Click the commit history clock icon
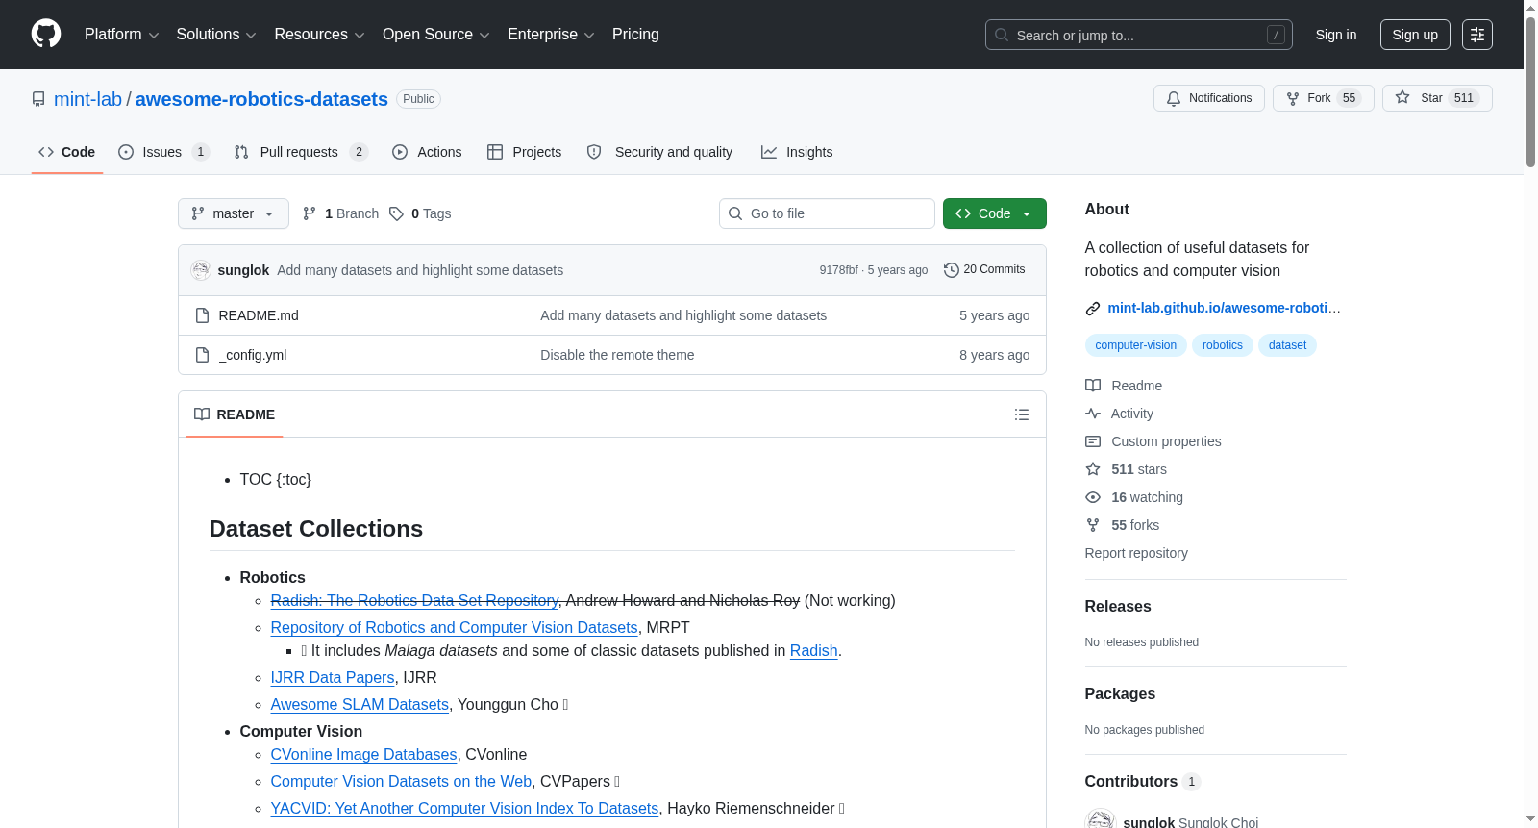 click(x=952, y=270)
